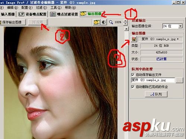Click the 保存输出图像 button
The height and width of the screenshot is (139, 186).
(12, 22)
